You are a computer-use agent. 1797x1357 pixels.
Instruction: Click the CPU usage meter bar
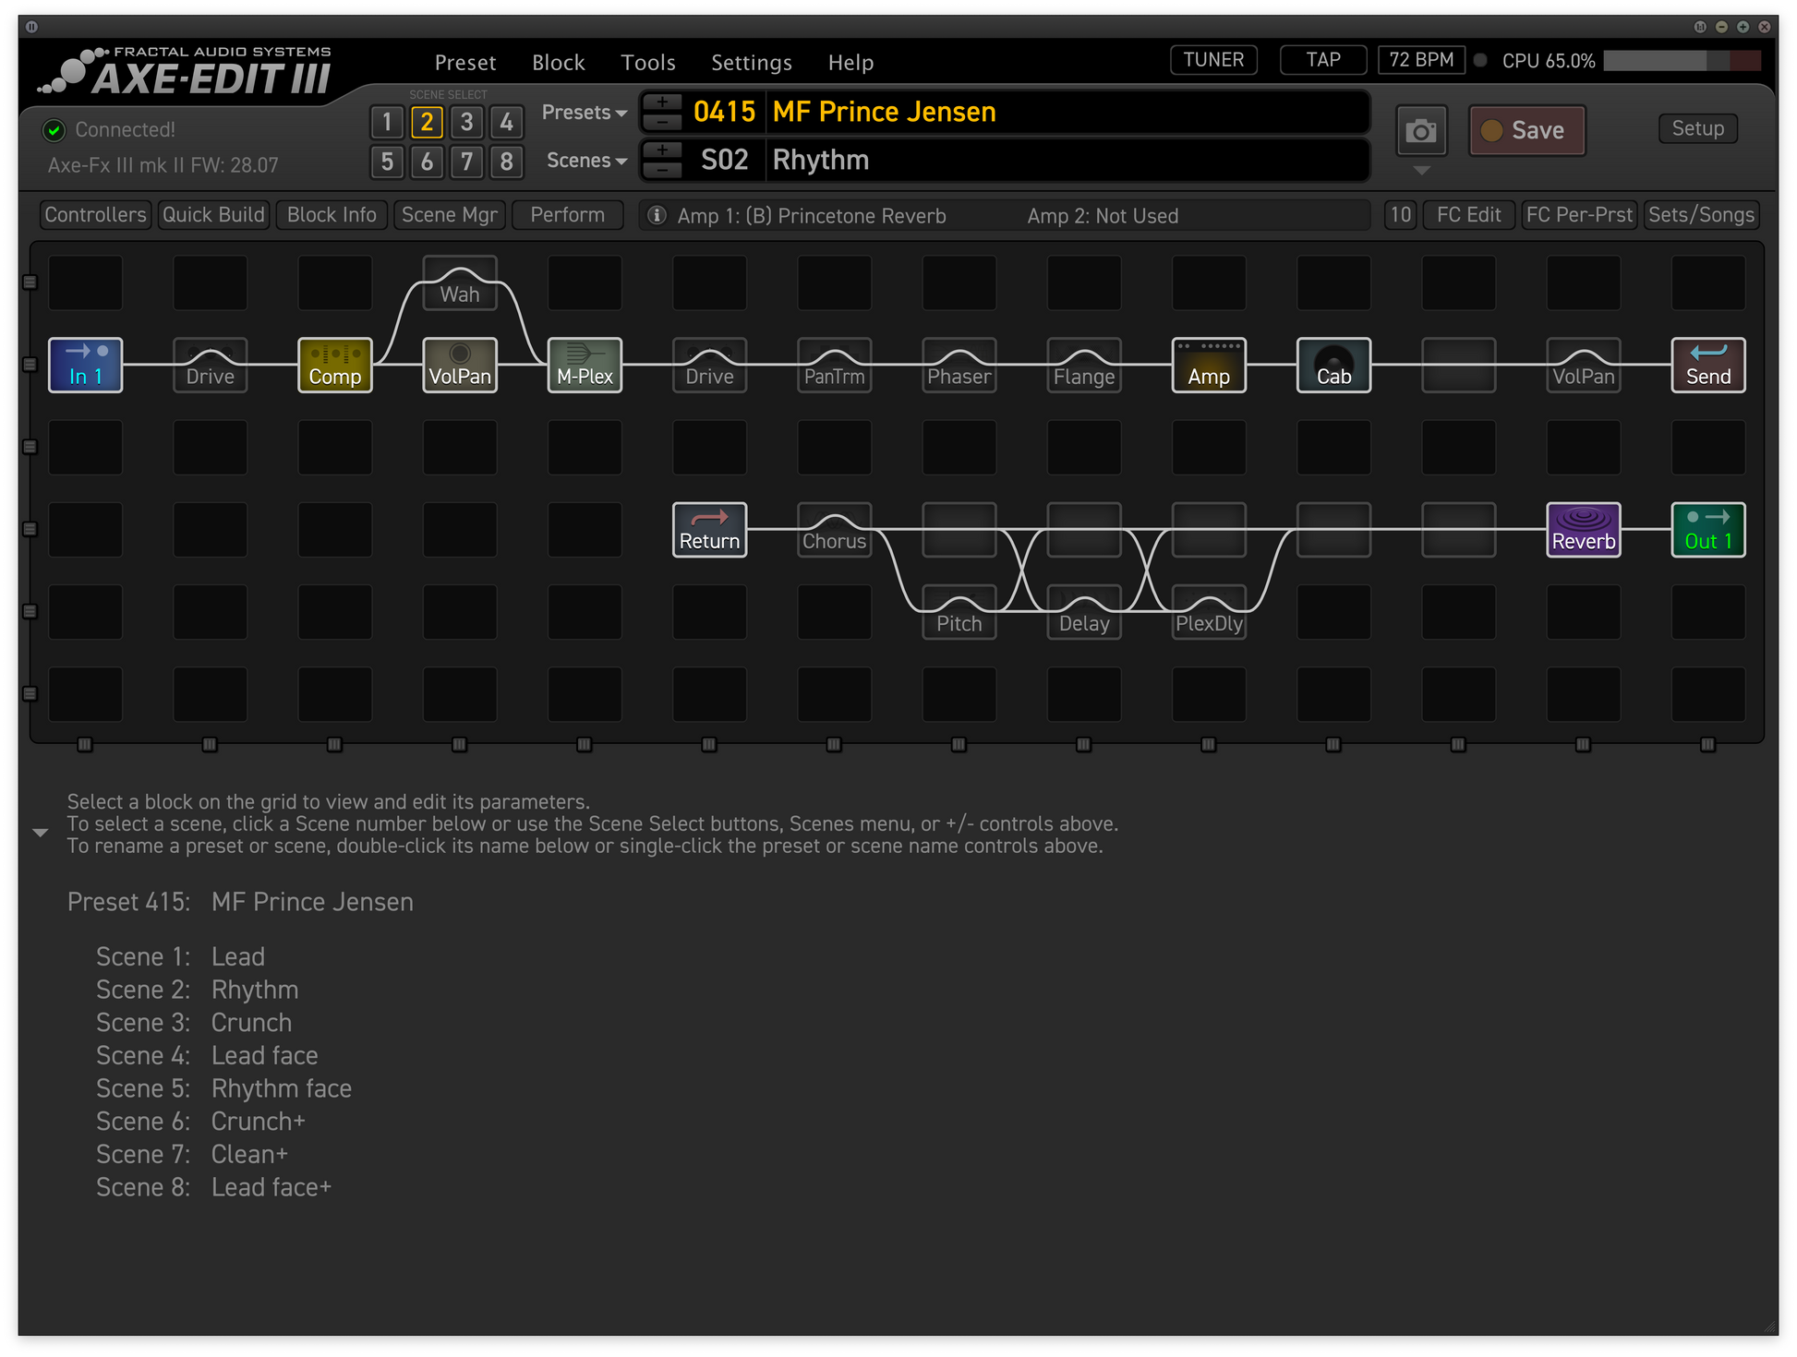click(x=1681, y=61)
